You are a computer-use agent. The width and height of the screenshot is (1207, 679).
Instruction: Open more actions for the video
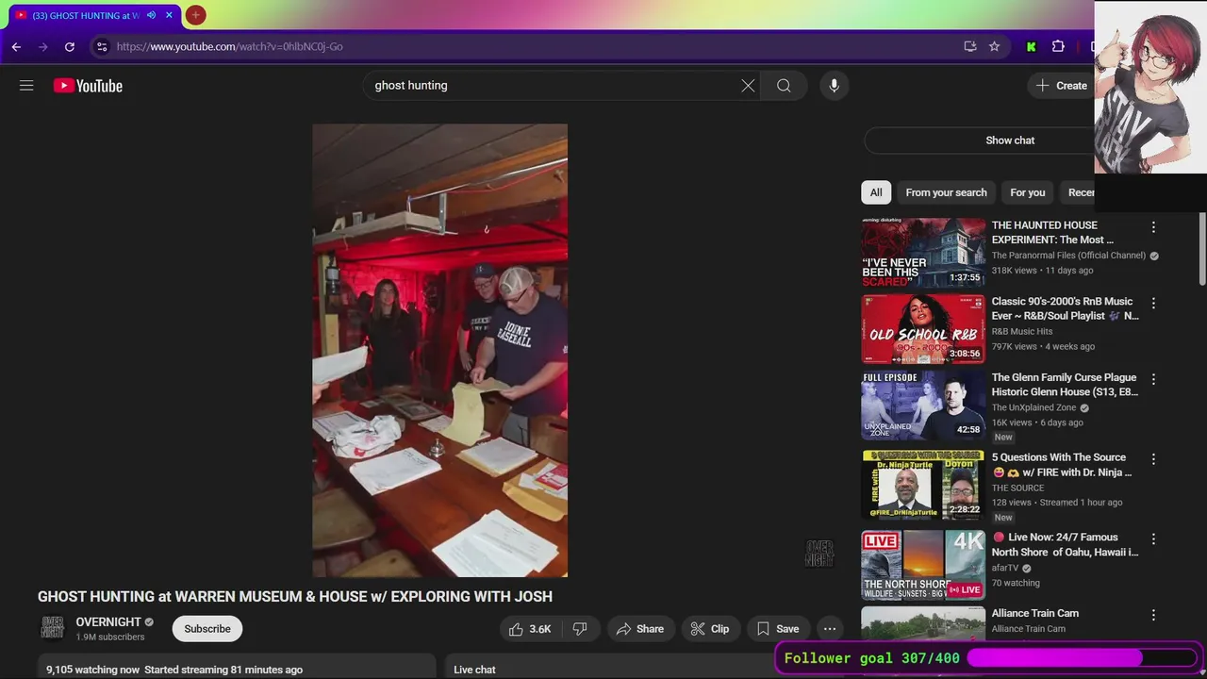[830, 629]
